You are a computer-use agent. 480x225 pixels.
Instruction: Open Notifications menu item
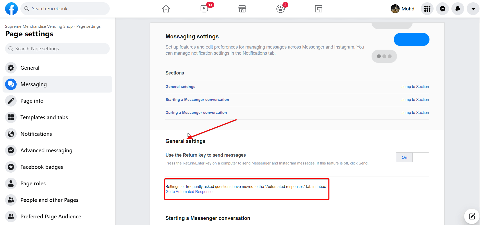tap(57, 134)
